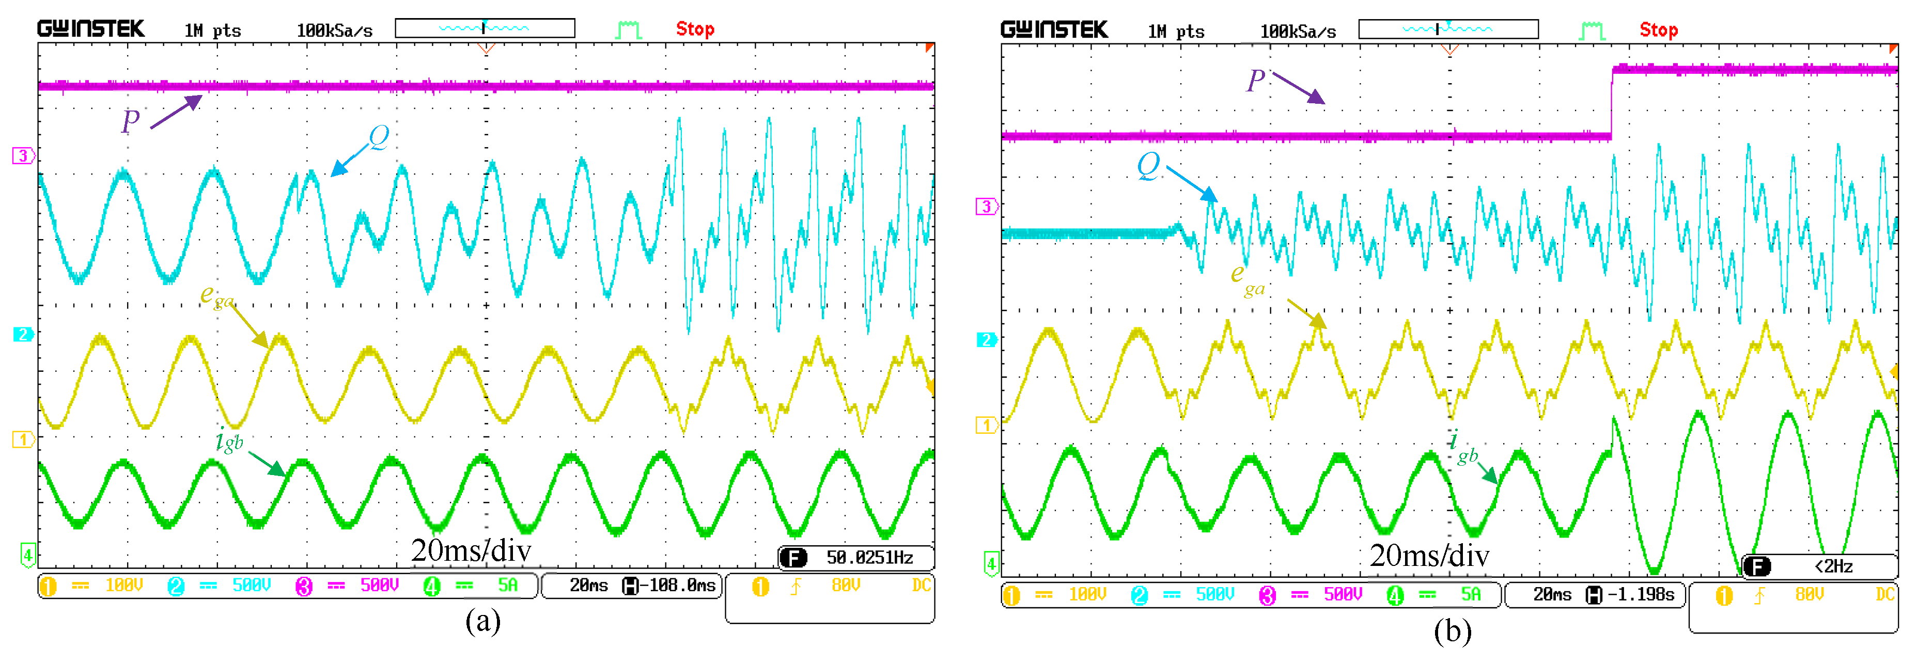Click the memory position bar in panel (a)

click(x=485, y=28)
